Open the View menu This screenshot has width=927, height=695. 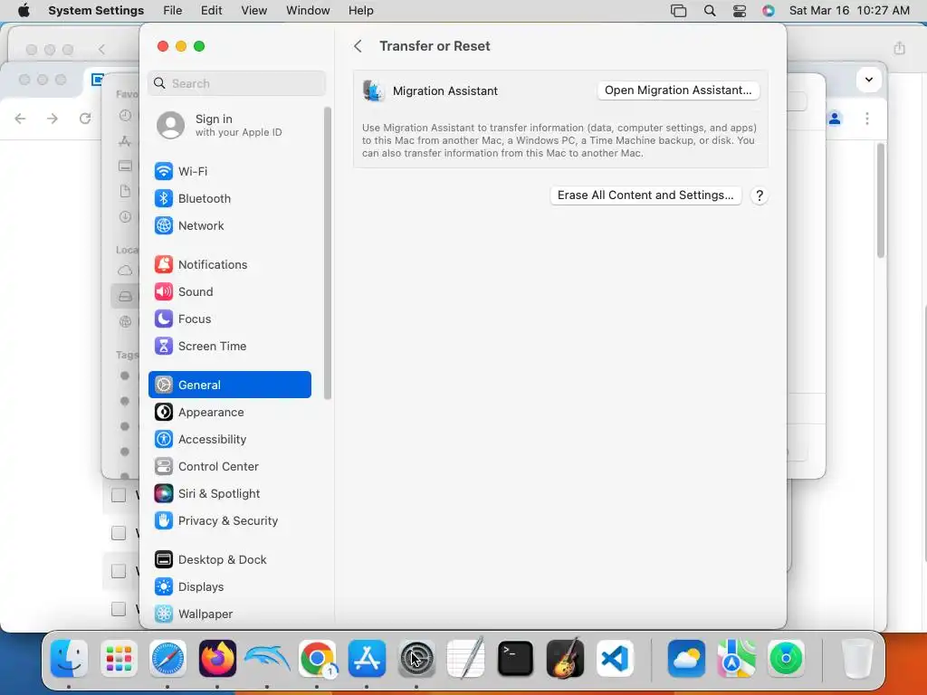tap(253, 11)
